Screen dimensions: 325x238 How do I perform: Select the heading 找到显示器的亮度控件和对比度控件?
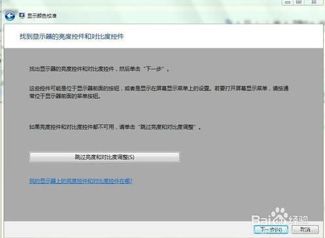[x=71, y=37]
